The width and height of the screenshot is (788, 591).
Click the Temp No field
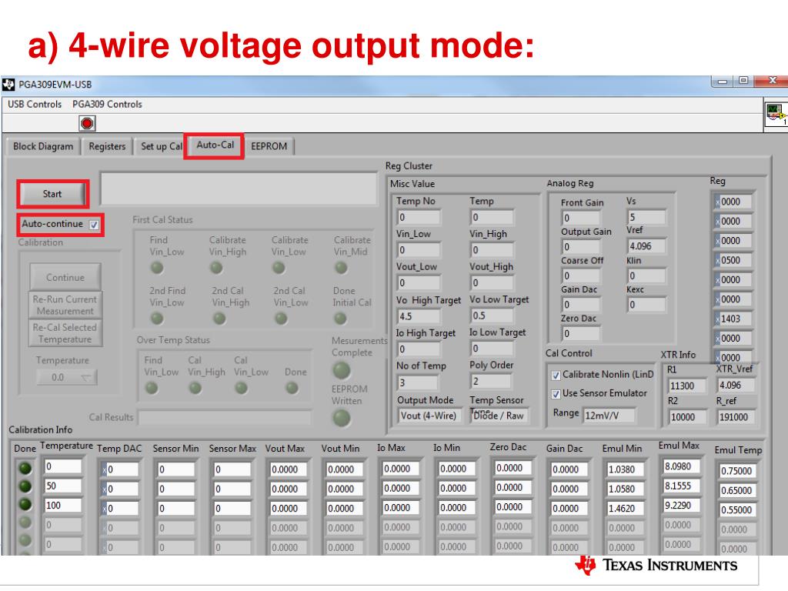(x=419, y=217)
